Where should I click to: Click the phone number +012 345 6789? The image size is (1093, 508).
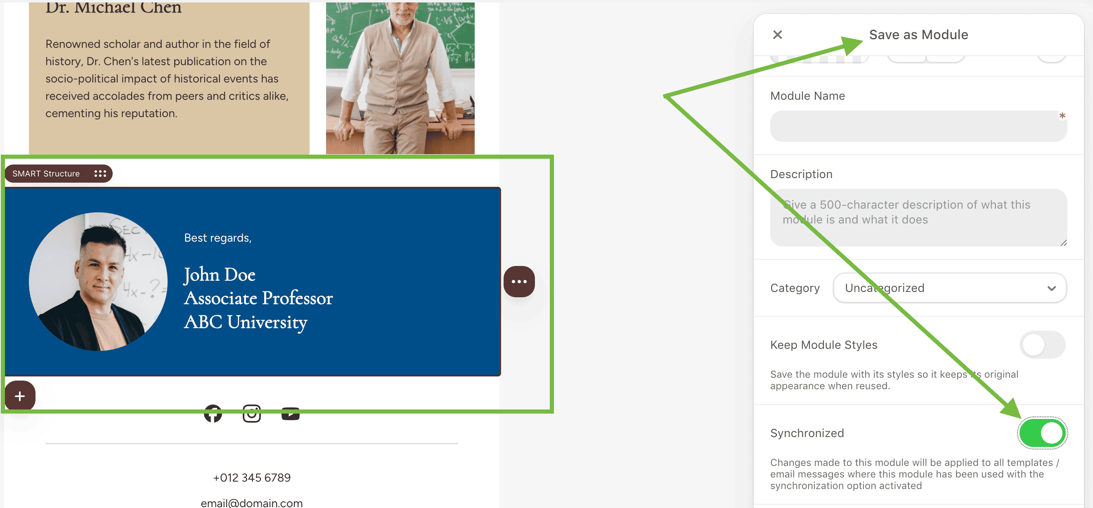point(252,477)
